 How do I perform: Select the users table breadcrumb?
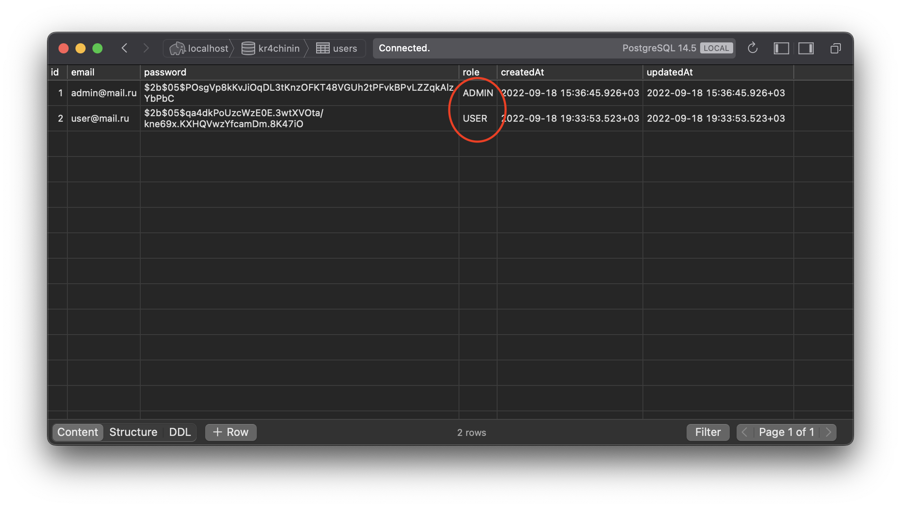(337, 48)
